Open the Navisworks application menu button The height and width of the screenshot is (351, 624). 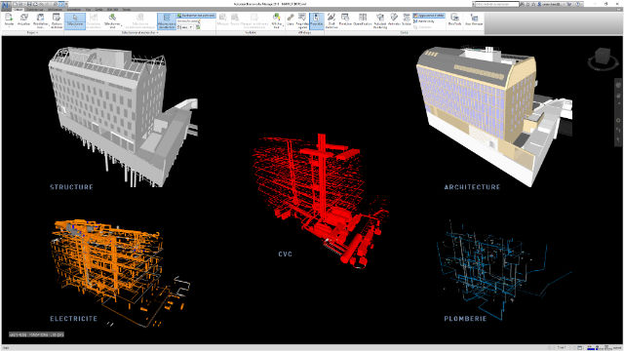[x=5, y=5]
